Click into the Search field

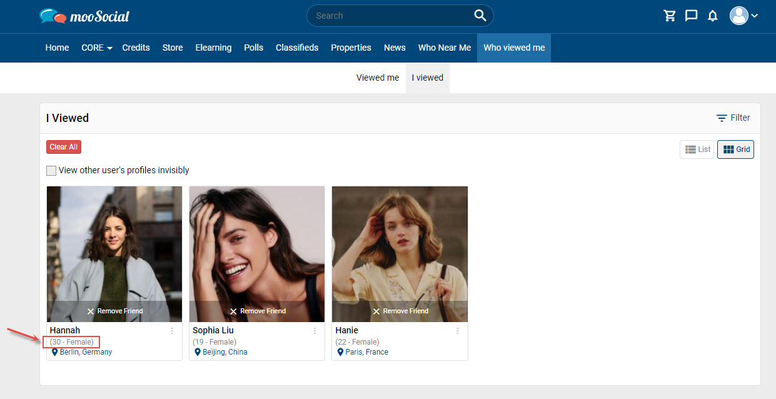pos(400,16)
